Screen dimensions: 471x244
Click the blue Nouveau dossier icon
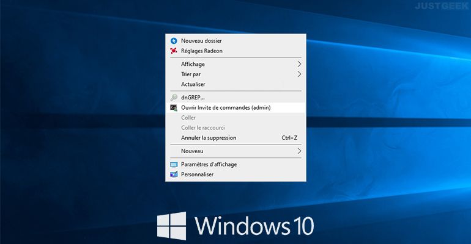coord(174,41)
